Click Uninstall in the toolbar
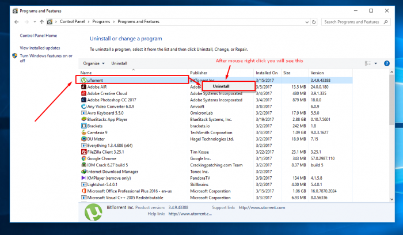The image size is (403, 235). (119, 63)
